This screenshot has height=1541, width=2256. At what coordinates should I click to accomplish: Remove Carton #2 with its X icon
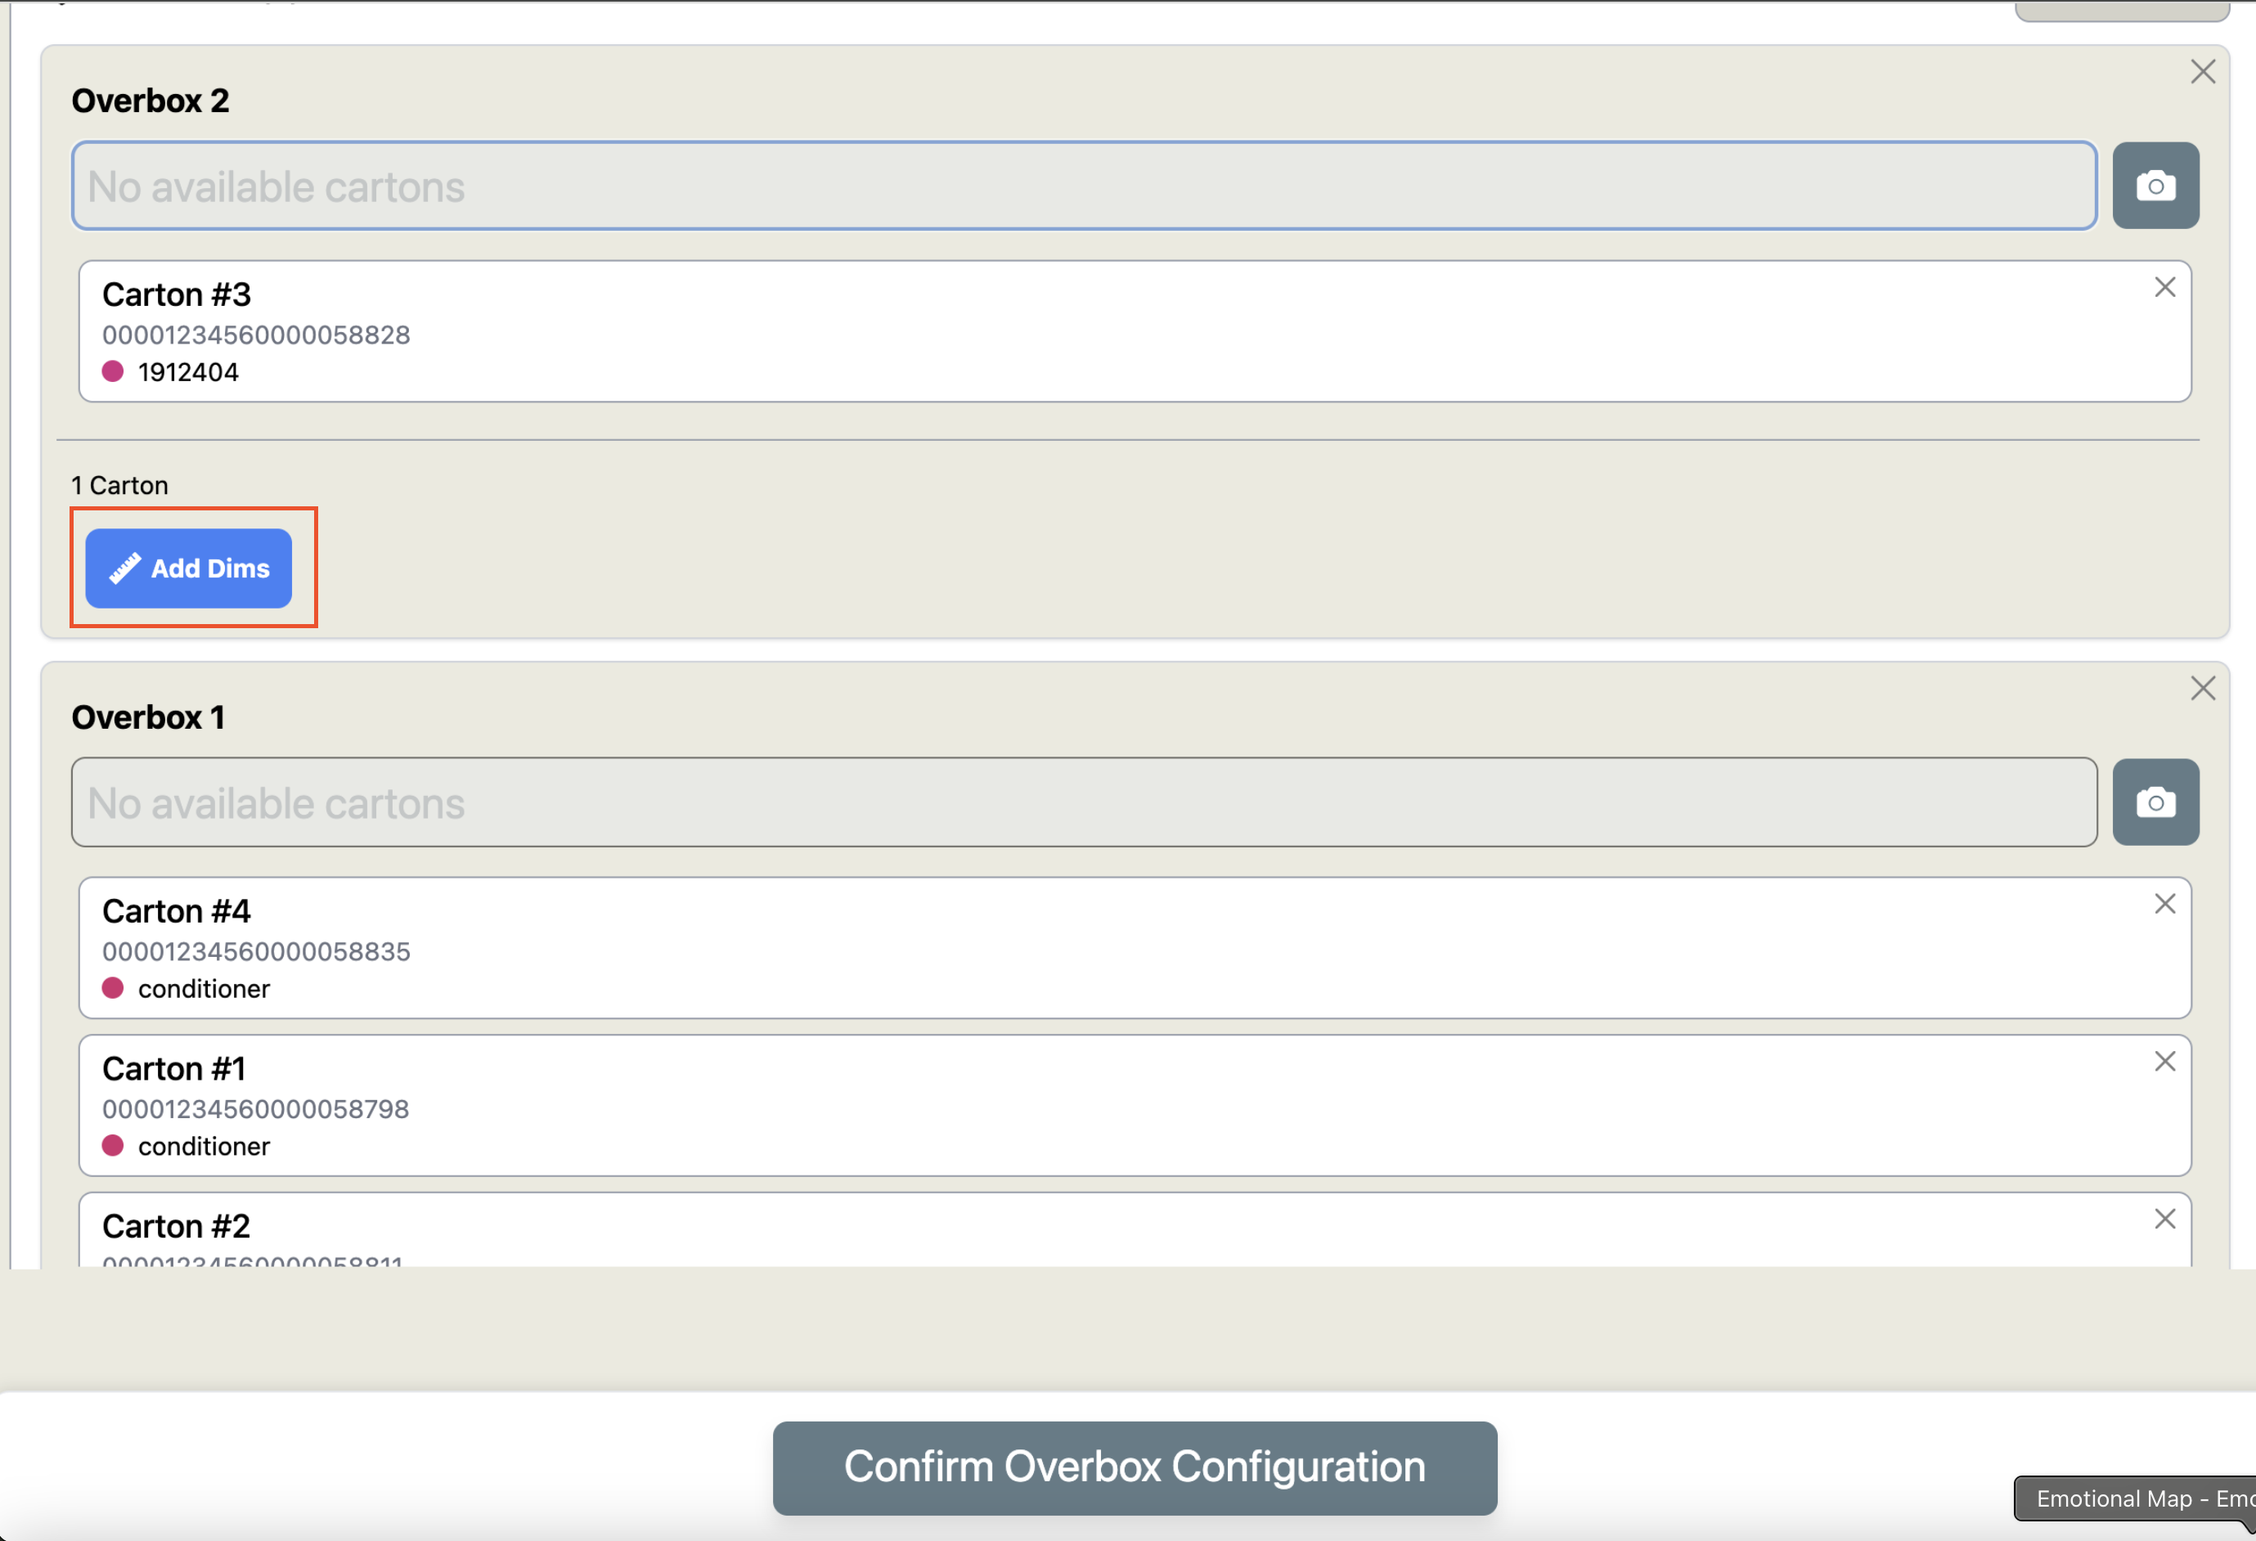pos(2164,1219)
